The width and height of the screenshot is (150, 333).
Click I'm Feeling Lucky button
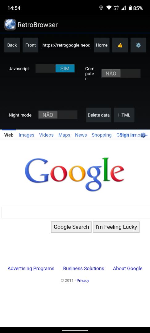[116, 227]
